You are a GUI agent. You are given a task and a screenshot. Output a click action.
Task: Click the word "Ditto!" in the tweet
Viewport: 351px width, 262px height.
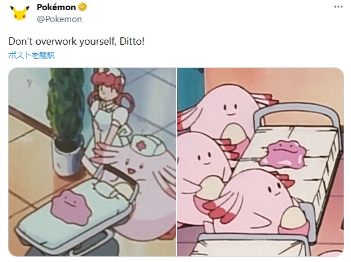[132, 41]
